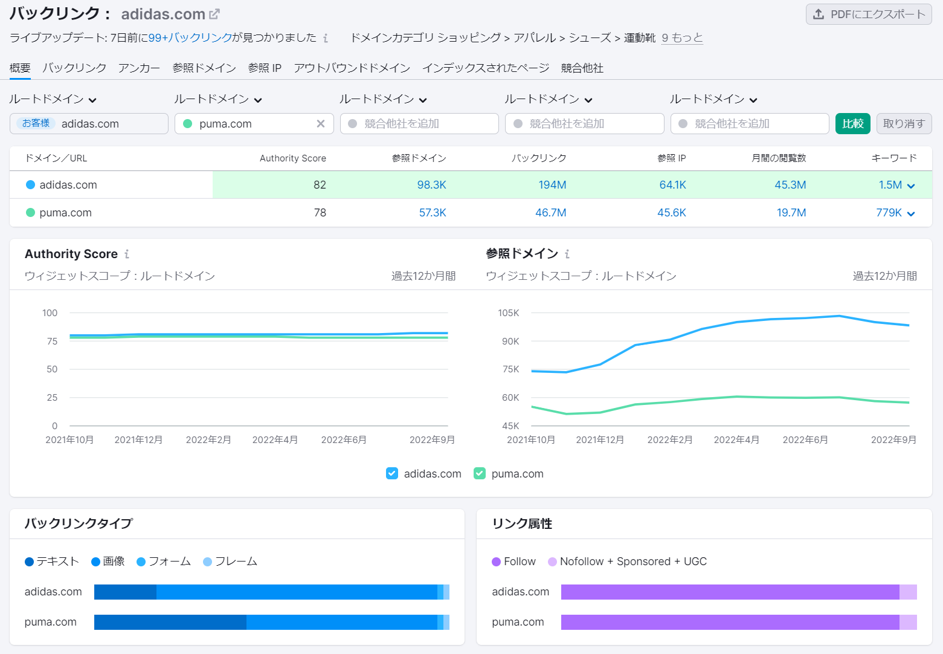Open the third ルートドメイン dropdown

[x=383, y=99]
